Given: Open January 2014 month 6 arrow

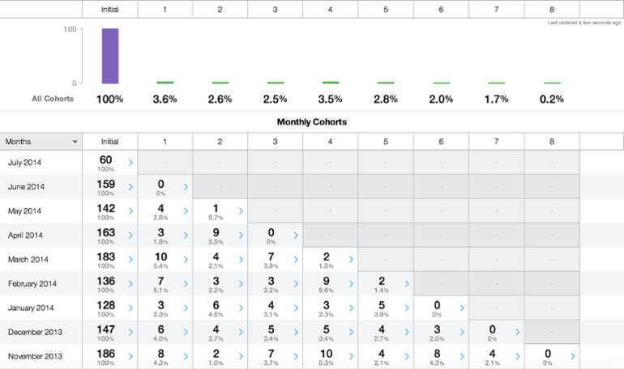Looking at the screenshot, I should pos(462,307).
